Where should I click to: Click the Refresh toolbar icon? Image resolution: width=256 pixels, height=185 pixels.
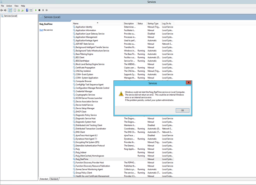click(19, 10)
